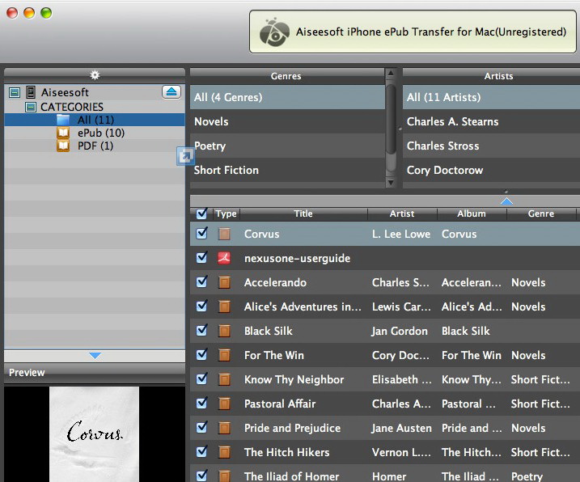This screenshot has height=482, width=580.
Task: Uncheck the Pride and Prejudice checkbox
Action: (202, 427)
